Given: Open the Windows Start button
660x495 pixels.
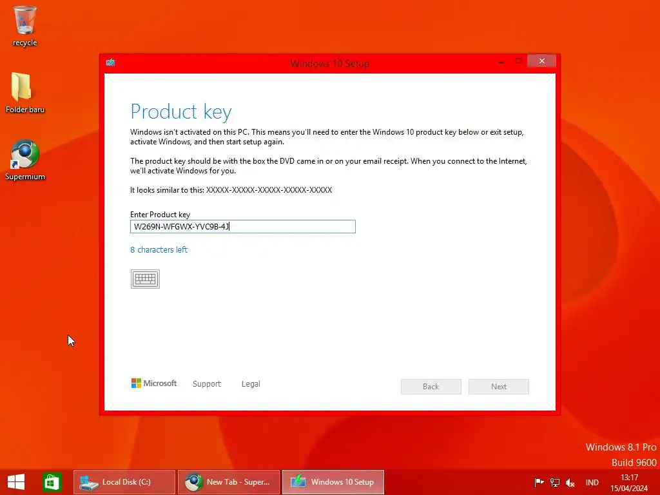Looking at the screenshot, I should (x=16, y=482).
